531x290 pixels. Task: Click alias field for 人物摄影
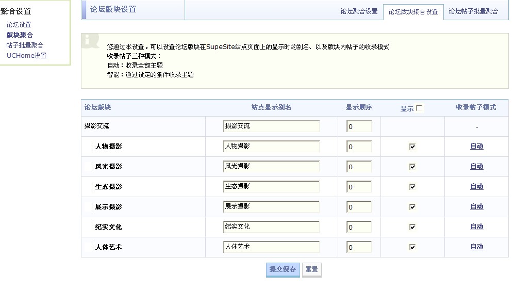click(x=271, y=147)
